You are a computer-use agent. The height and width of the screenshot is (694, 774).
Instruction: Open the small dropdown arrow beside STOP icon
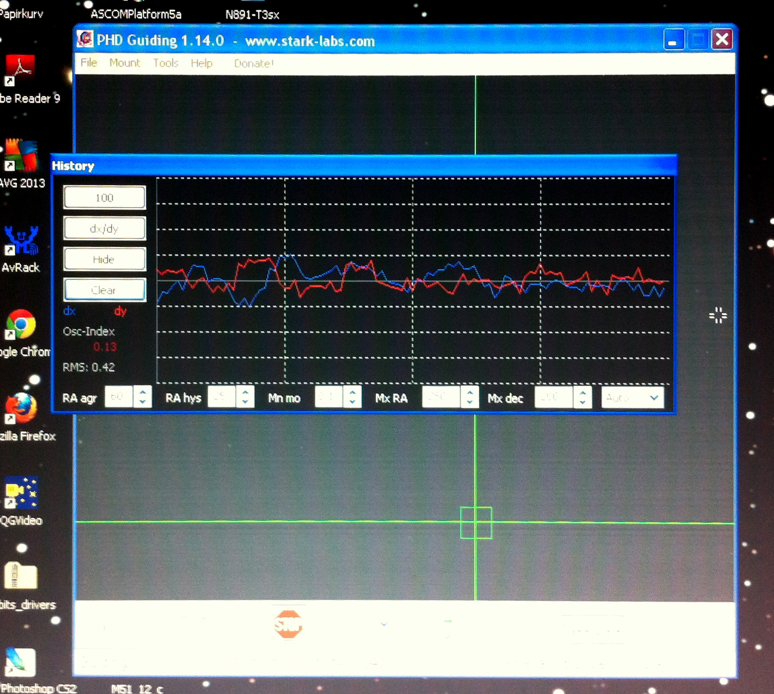[384, 625]
